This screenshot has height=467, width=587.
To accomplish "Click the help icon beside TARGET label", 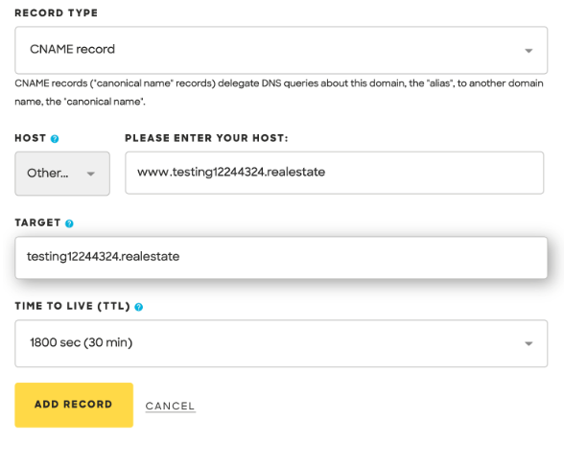I will point(69,223).
